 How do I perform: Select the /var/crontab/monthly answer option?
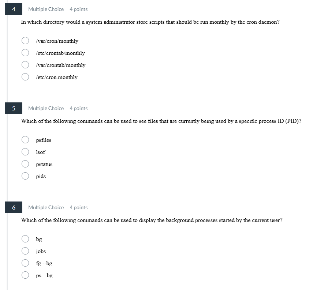tap(25, 65)
